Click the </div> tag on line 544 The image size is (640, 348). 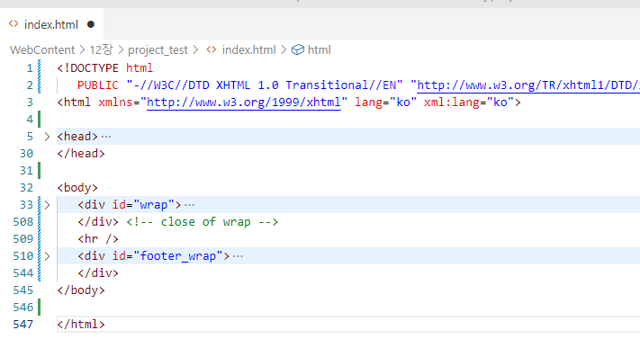pos(98,273)
